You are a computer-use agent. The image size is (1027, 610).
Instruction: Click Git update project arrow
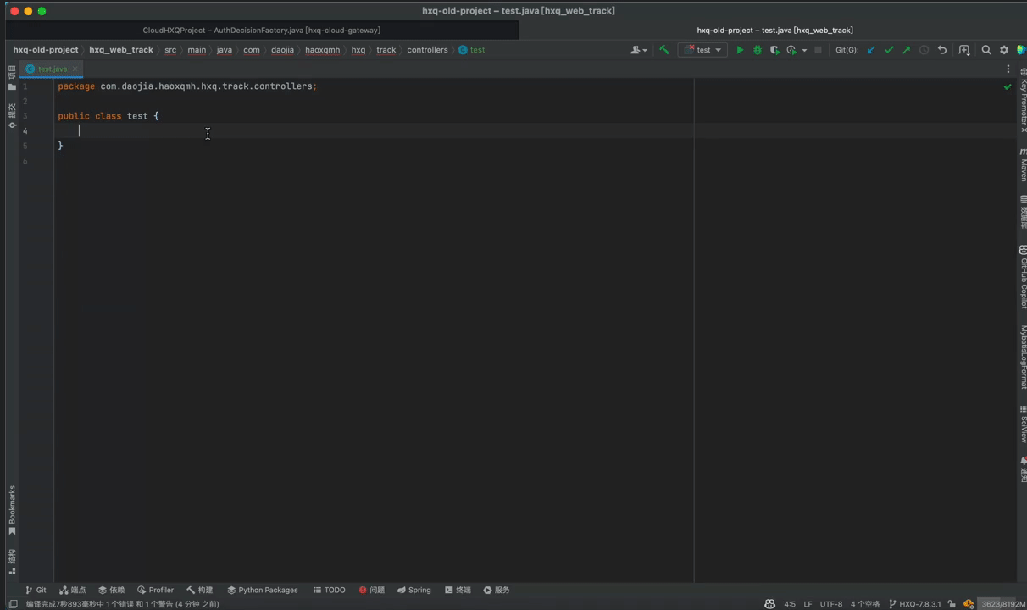pos(871,50)
